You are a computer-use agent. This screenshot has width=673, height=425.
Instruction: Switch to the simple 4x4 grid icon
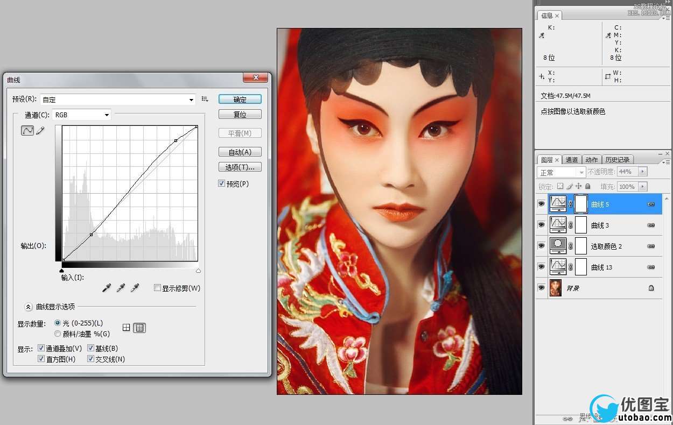click(x=127, y=327)
